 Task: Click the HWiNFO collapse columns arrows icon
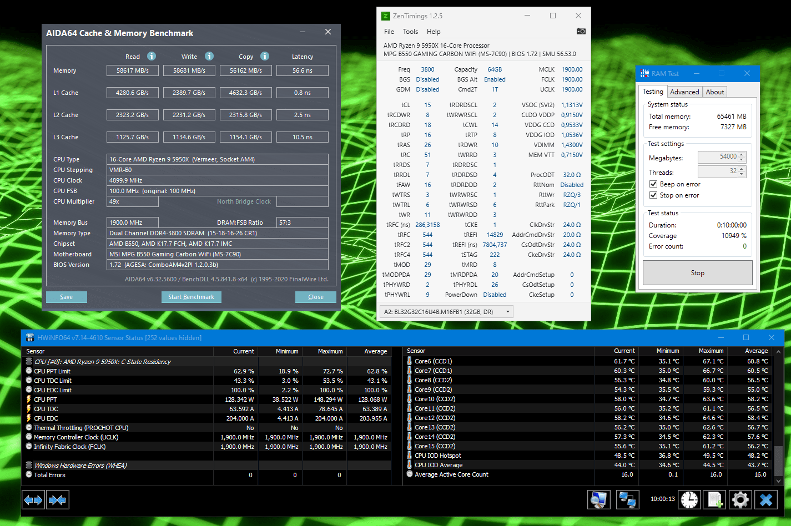tap(57, 500)
